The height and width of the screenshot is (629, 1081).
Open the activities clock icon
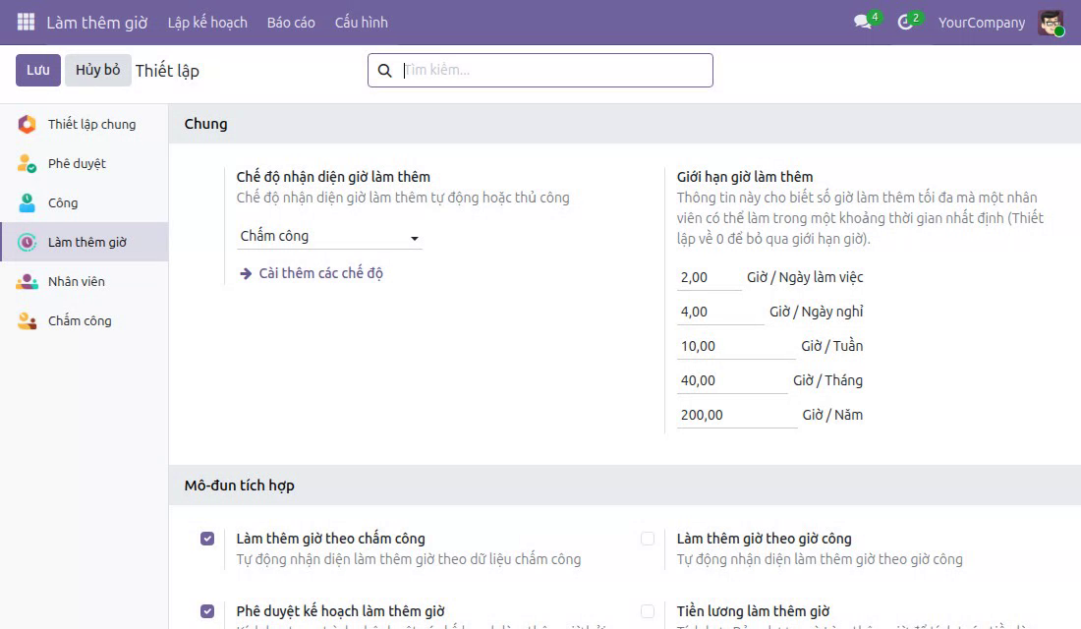pyautogui.click(x=905, y=22)
